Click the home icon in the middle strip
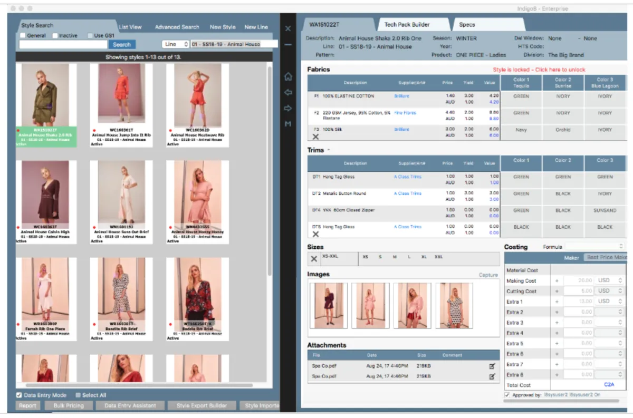The height and width of the screenshot is (418, 633). (x=288, y=77)
